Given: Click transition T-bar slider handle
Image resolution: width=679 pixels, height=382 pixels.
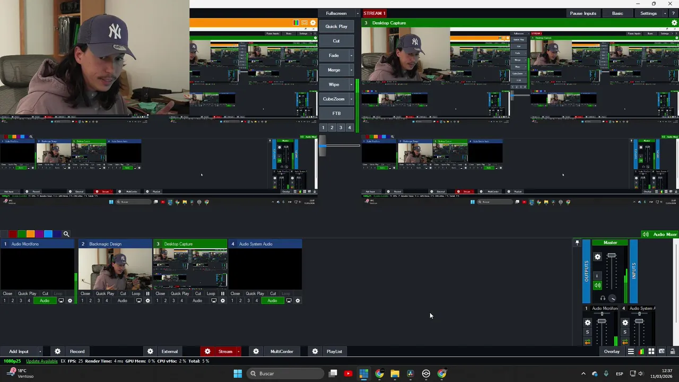Looking at the screenshot, I should [x=323, y=146].
